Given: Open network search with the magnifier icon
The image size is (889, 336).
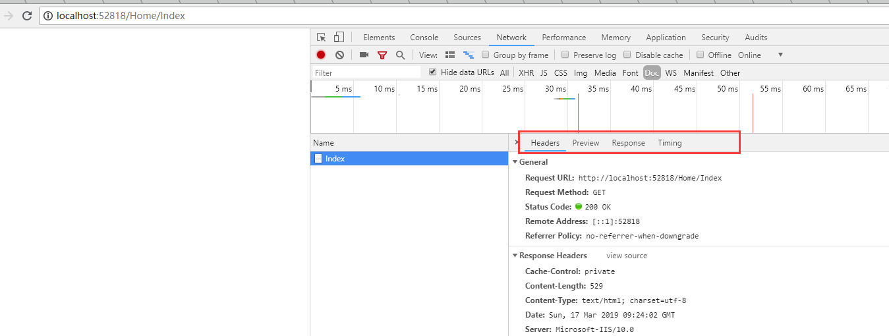Looking at the screenshot, I should coord(400,55).
